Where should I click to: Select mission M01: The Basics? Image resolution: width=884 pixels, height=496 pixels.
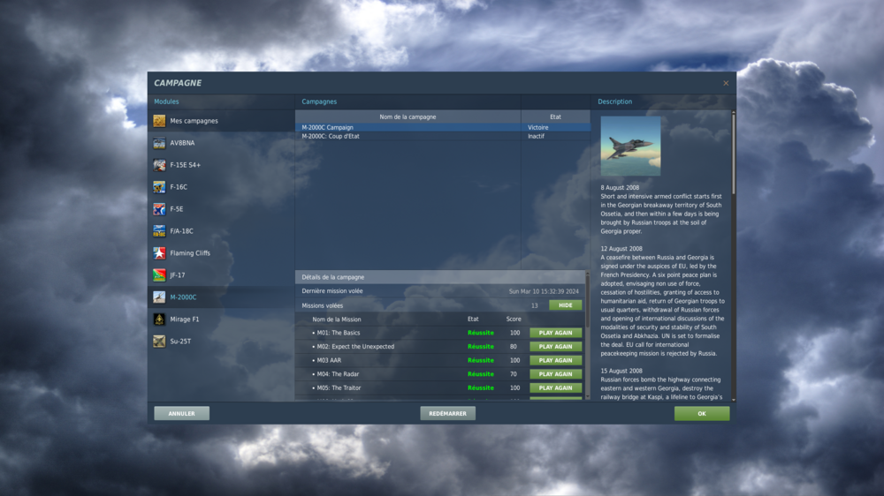339,333
